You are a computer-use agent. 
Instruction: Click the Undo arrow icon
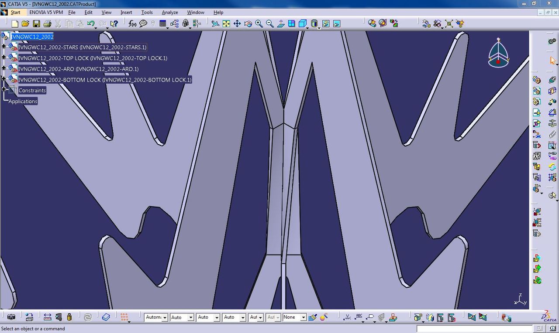pyautogui.click(x=90, y=24)
